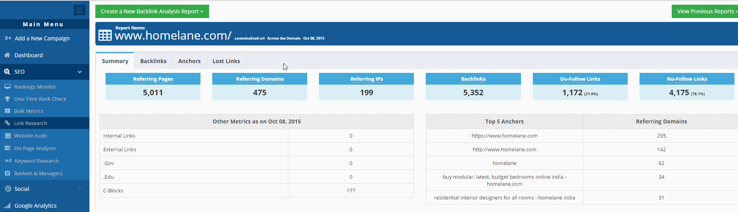Image resolution: width=738 pixels, height=212 pixels.
Task: Open Baskets & Managers menu item
Action: [38, 173]
